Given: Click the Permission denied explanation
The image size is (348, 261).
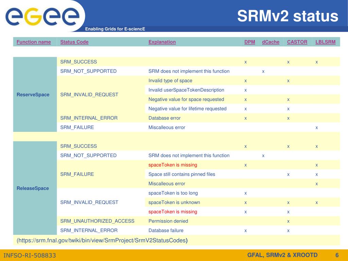Looking at the screenshot, I should tap(168, 221).
